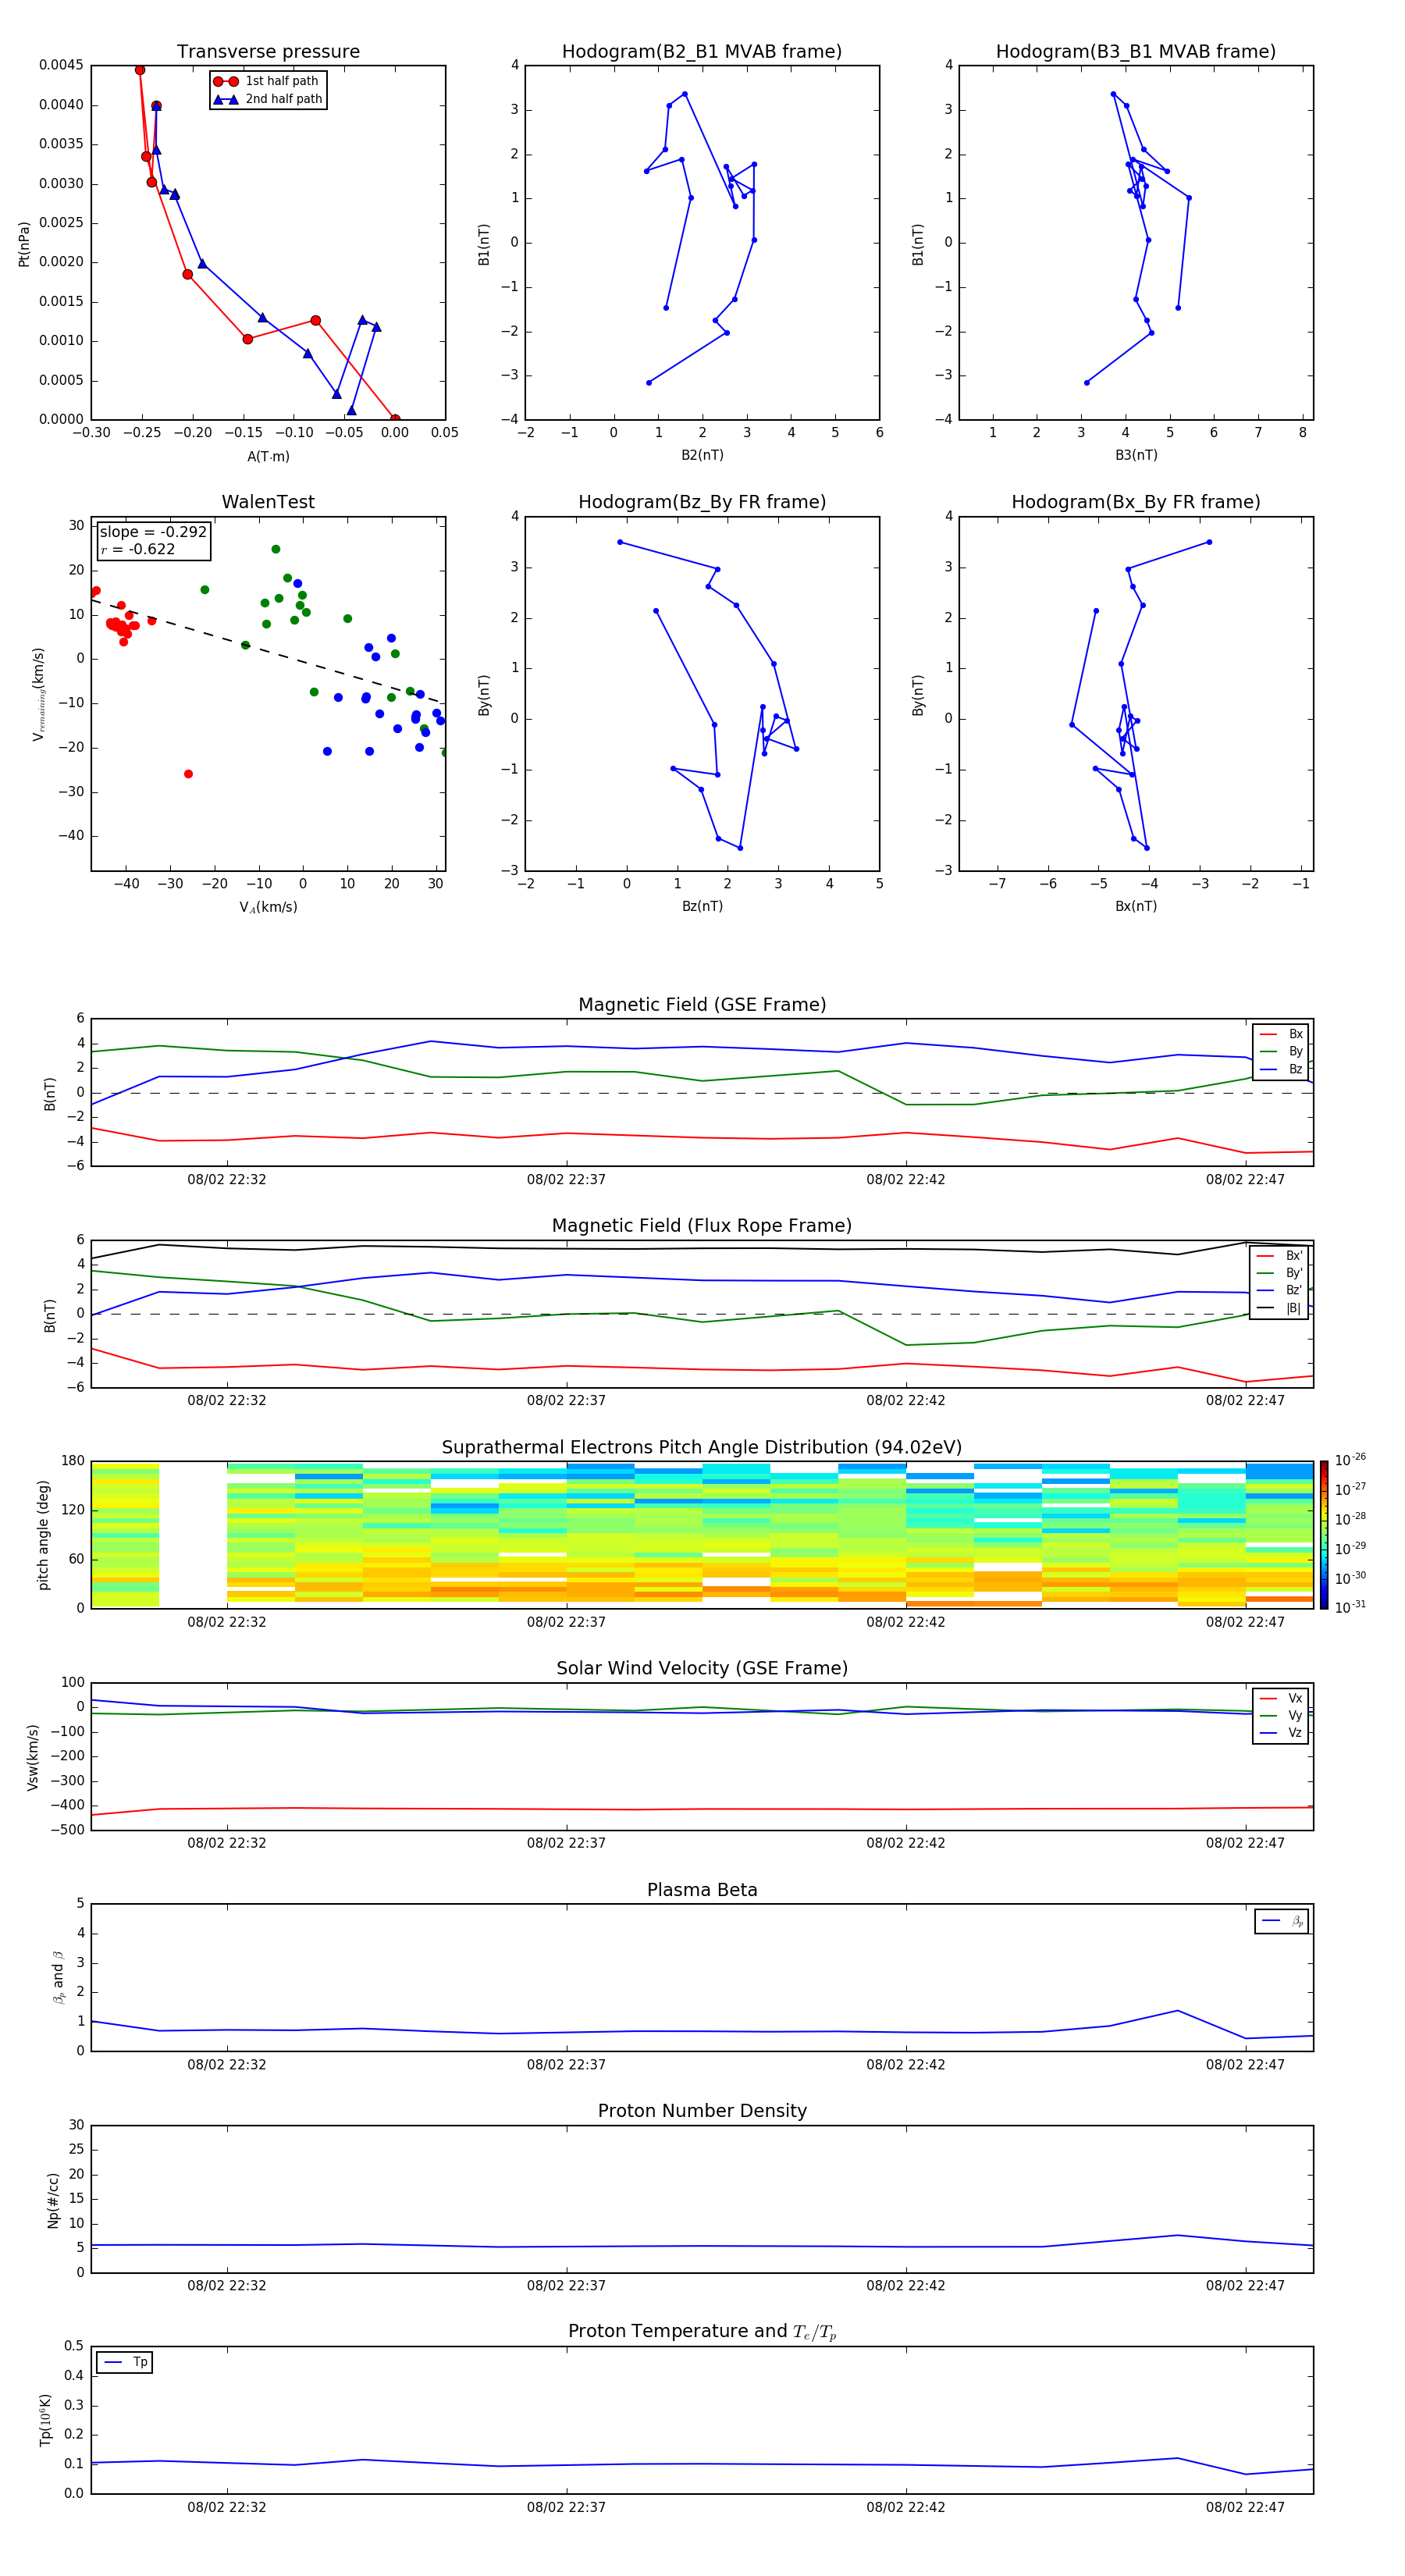This screenshot has height=2576, width=1405.
Task: Select the "slope = -0.292" annotation
Action: click(x=153, y=532)
